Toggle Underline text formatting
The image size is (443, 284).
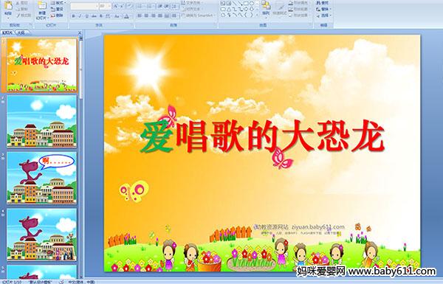coord(86,16)
